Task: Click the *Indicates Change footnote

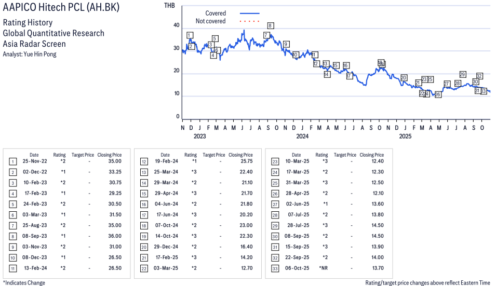Action: [24, 283]
